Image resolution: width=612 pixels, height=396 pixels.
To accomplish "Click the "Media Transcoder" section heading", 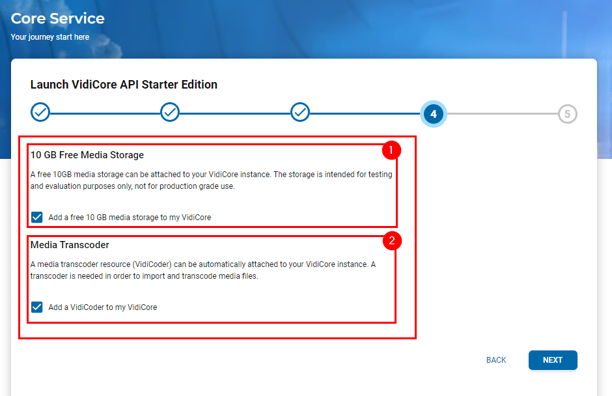I will pyautogui.click(x=70, y=245).
